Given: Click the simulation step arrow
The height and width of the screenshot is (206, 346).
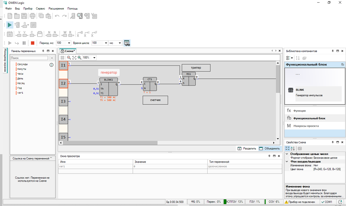Looking at the screenshot, I should click(17, 43).
